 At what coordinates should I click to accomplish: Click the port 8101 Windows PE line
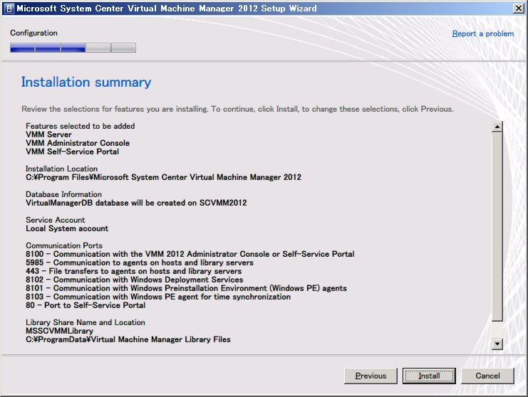(x=186, y=288)
